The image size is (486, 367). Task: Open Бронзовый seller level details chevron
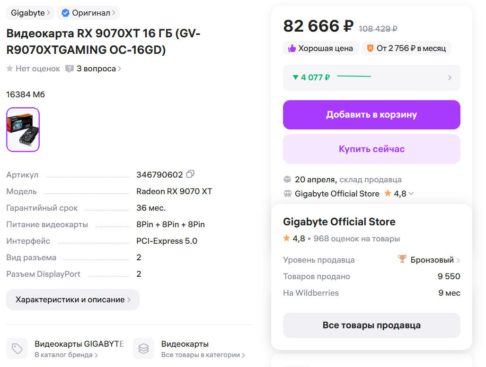click(x=458, y=260)
